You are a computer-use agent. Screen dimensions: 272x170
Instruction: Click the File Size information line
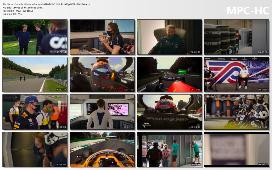pos(23,8)
